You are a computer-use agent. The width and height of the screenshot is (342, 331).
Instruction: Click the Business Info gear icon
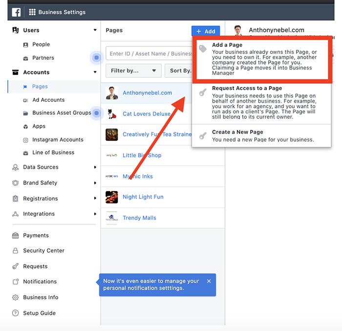pos(15,297)
